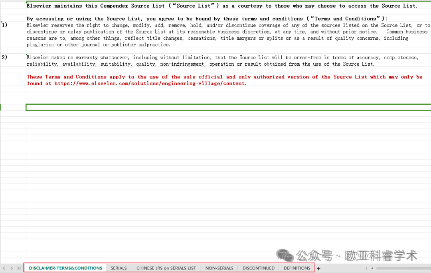Select cell starting 'Elsevier maintains this Compendex'
431x273 pixels.
[x=228, y=6]
